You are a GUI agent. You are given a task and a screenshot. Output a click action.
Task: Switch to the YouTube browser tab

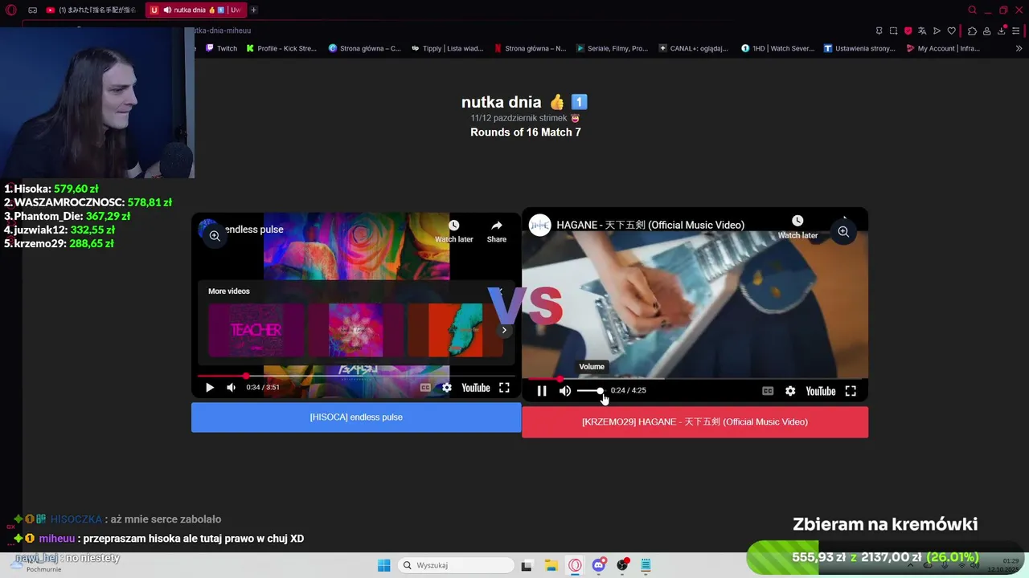click(92, 10)
